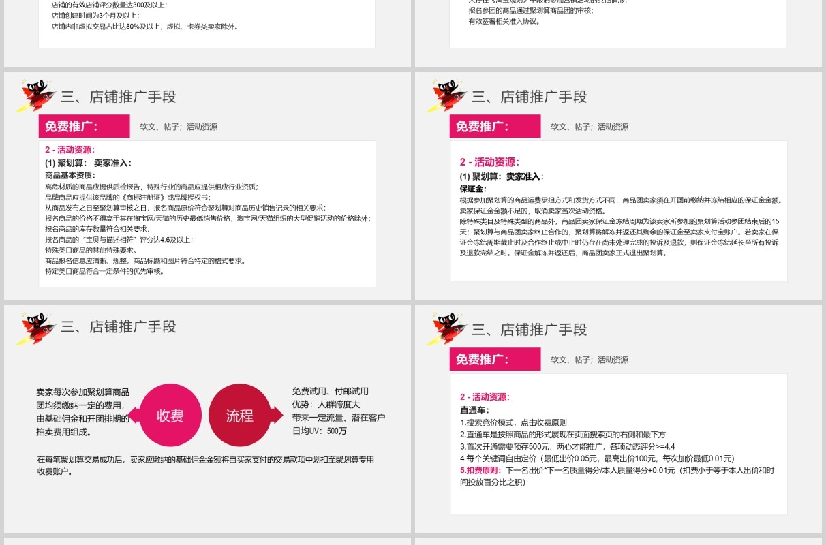826x545 pixels.
Task: Select the pink 收费 circle
Action: 170,416
